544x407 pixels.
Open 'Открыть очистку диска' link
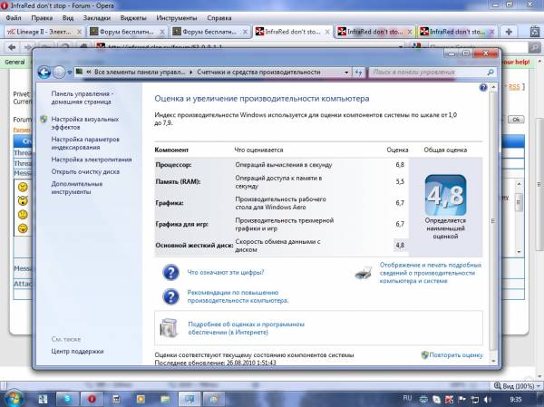click(85, 171)
